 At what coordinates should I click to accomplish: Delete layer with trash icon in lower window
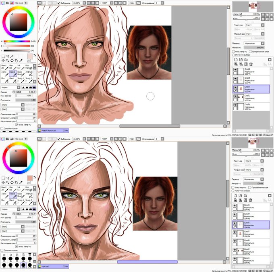250,200
